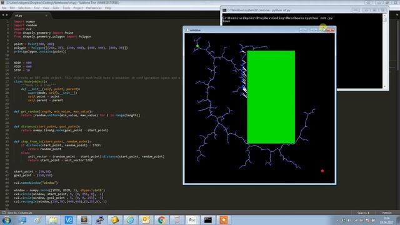Open the Tools menu

point(66,8)
